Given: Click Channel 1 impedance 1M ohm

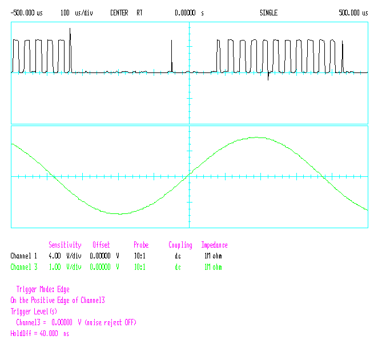Looking at the screenshot, I should [213, 256].
